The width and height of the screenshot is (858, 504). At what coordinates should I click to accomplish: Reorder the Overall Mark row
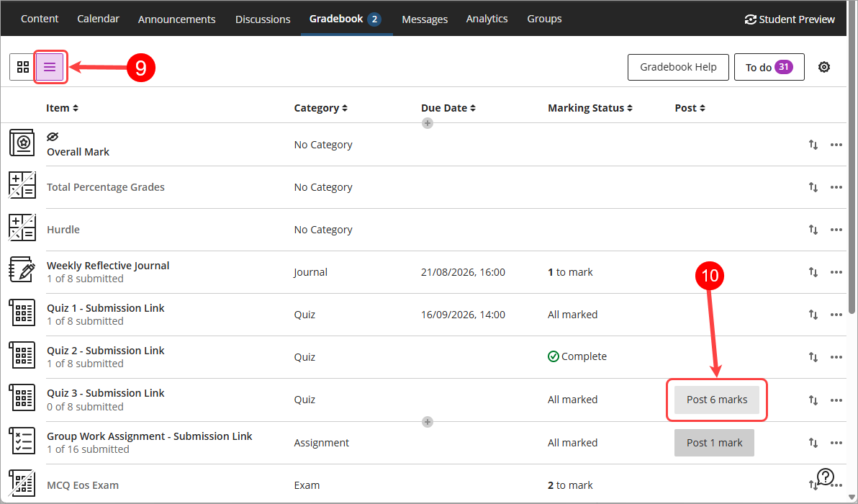click(x=813, y=145)
